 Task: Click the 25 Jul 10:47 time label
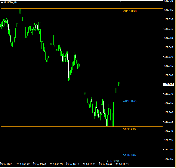[x=106, y=164]
